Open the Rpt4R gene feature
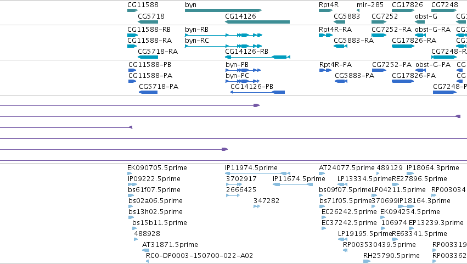 [x=325, y=10]
